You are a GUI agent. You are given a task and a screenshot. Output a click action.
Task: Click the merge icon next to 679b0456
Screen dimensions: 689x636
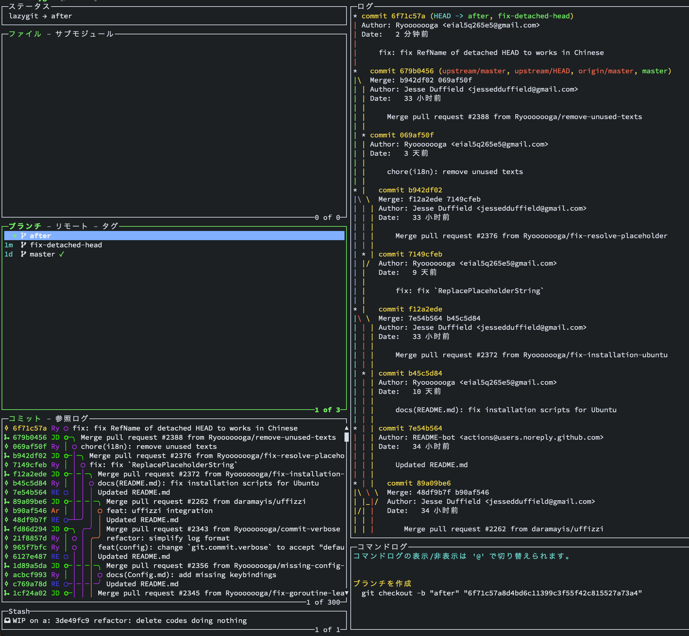click(7, 437)
